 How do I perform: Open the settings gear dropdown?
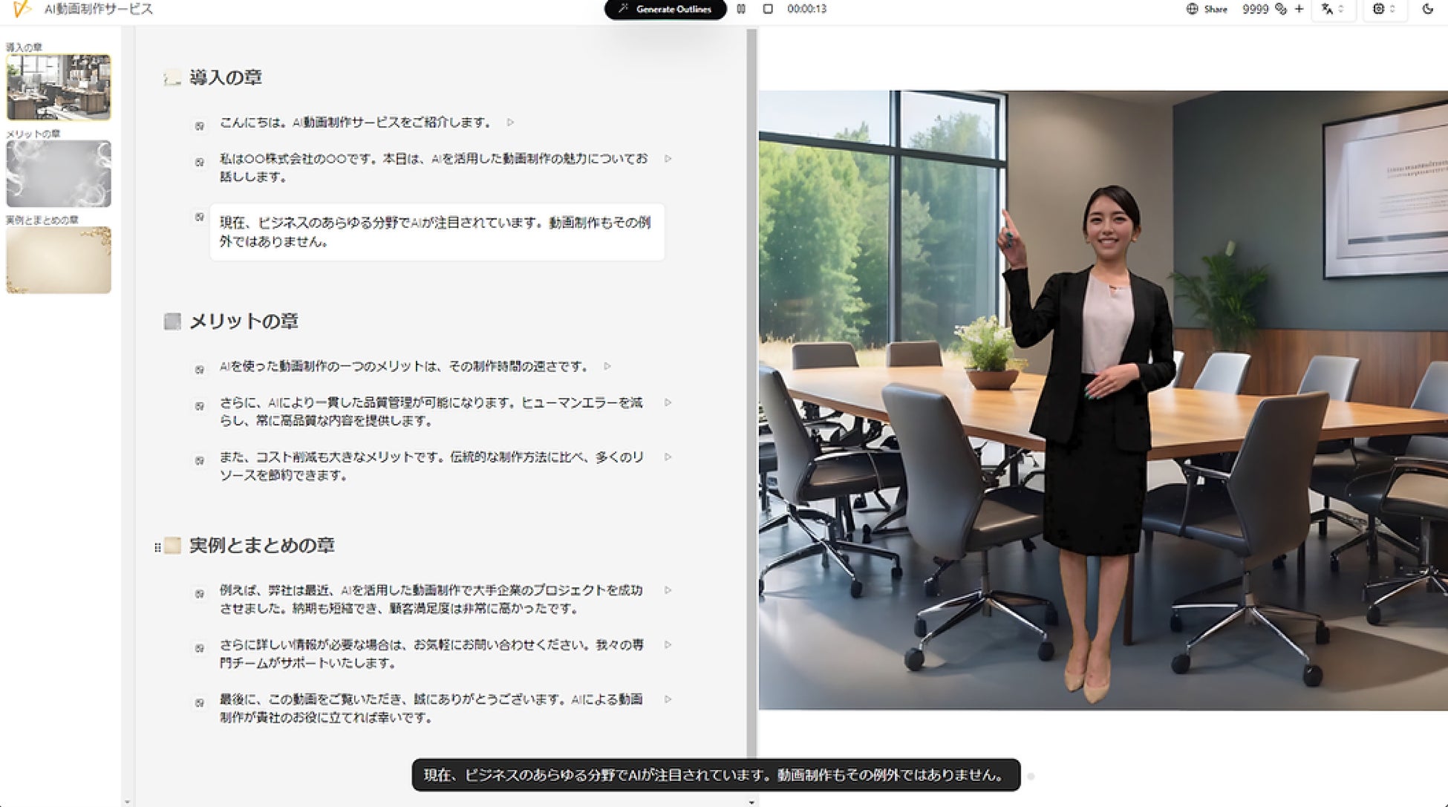pos(1383,9)
